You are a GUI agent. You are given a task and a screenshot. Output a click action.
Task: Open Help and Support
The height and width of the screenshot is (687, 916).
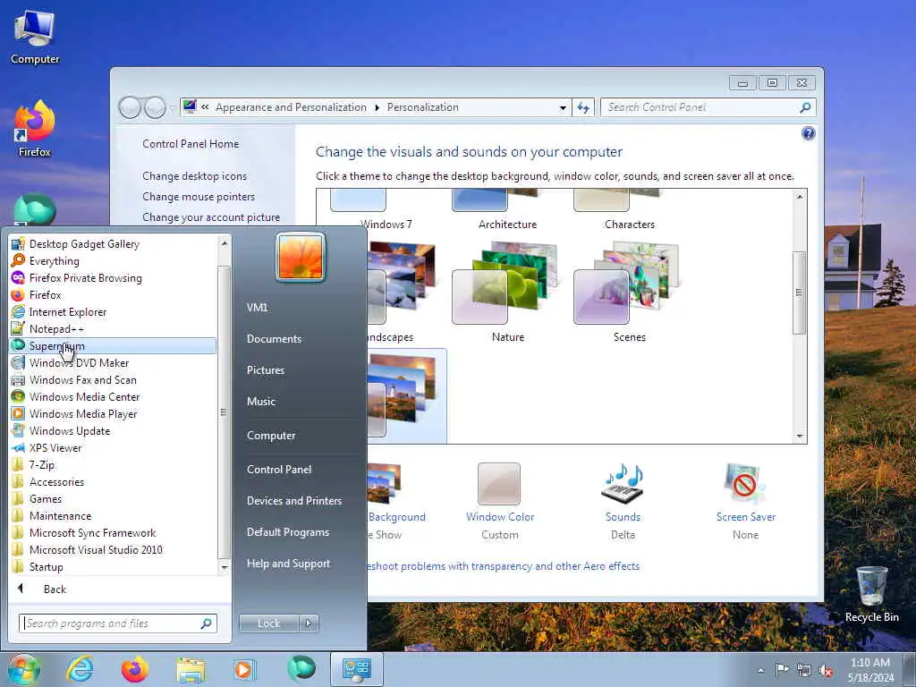[x=289, y=564]
